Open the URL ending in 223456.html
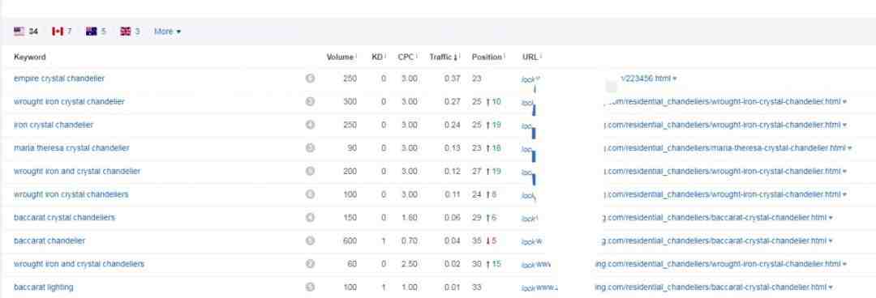This screenshot has width=876, height=298. (x=646, y=79)
